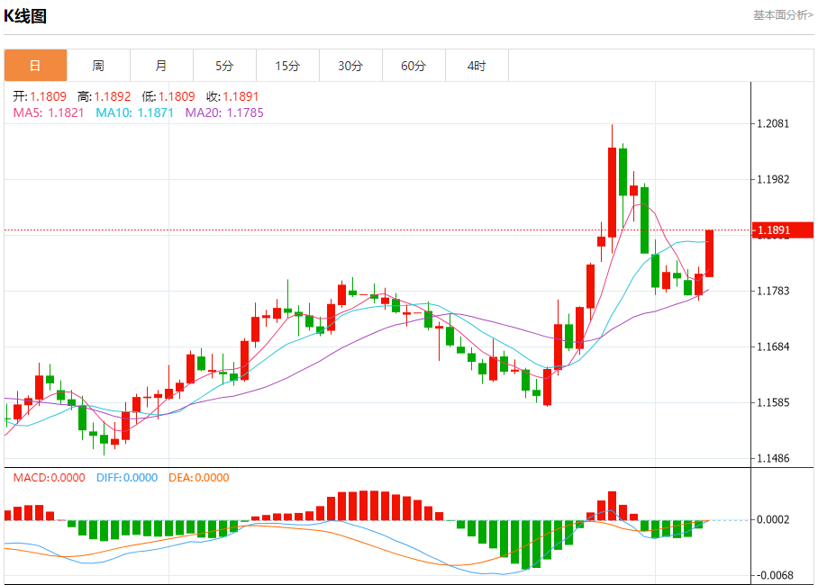Image resolution: width=818 pixels, height=585 pixels.
Task: Switch to the 日 daily chart tab
Action: coord(35,66)
